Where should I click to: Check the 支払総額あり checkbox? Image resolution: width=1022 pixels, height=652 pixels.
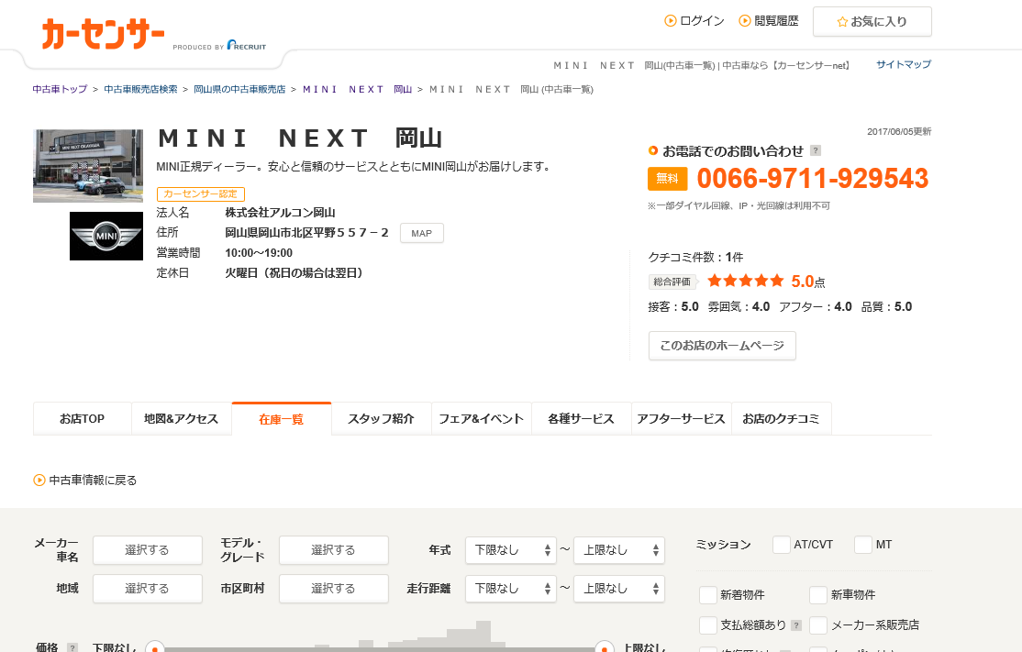click(x=708, y=625)
